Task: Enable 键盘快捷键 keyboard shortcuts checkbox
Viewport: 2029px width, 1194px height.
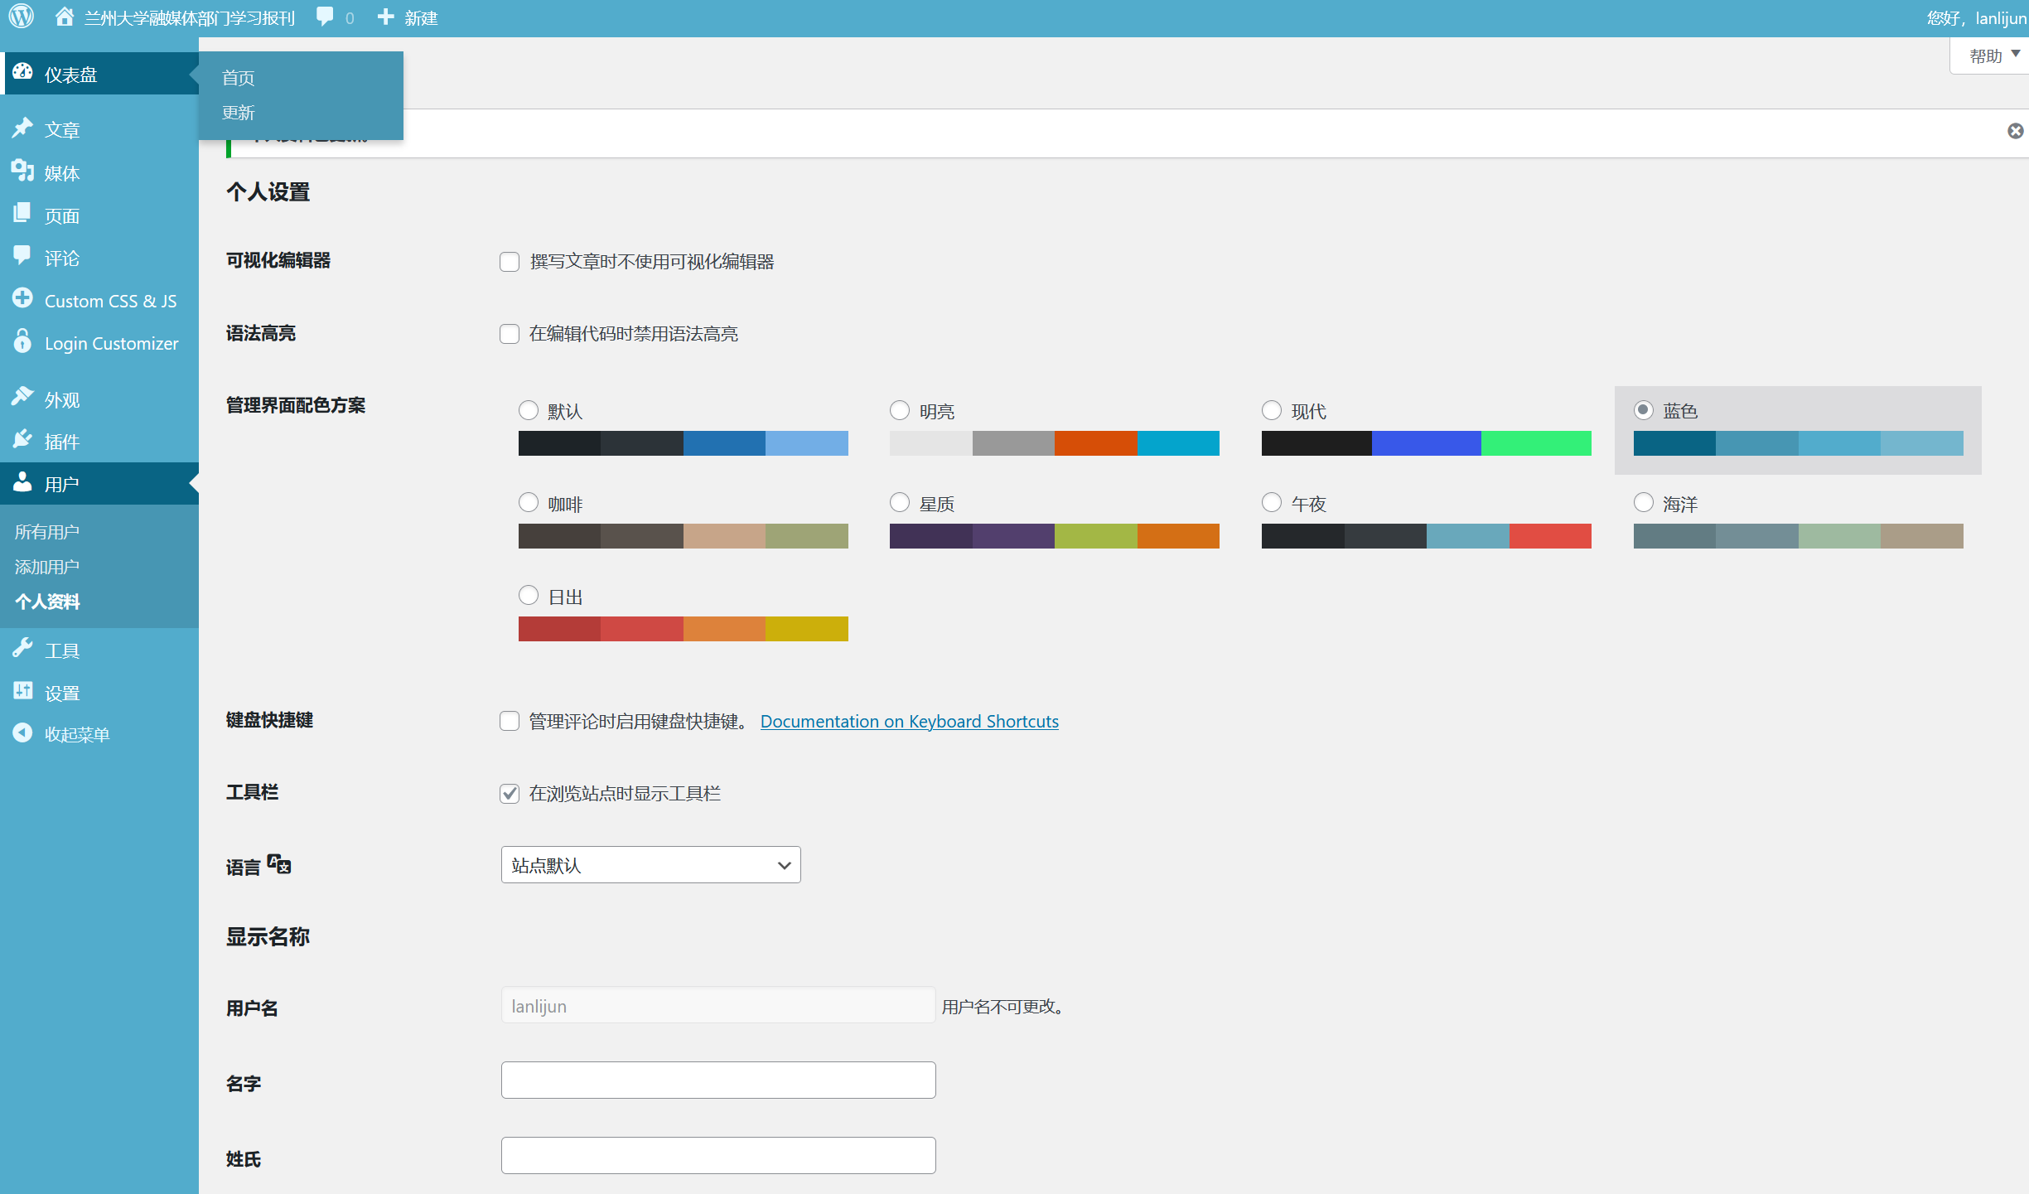Action: [509, 721]
